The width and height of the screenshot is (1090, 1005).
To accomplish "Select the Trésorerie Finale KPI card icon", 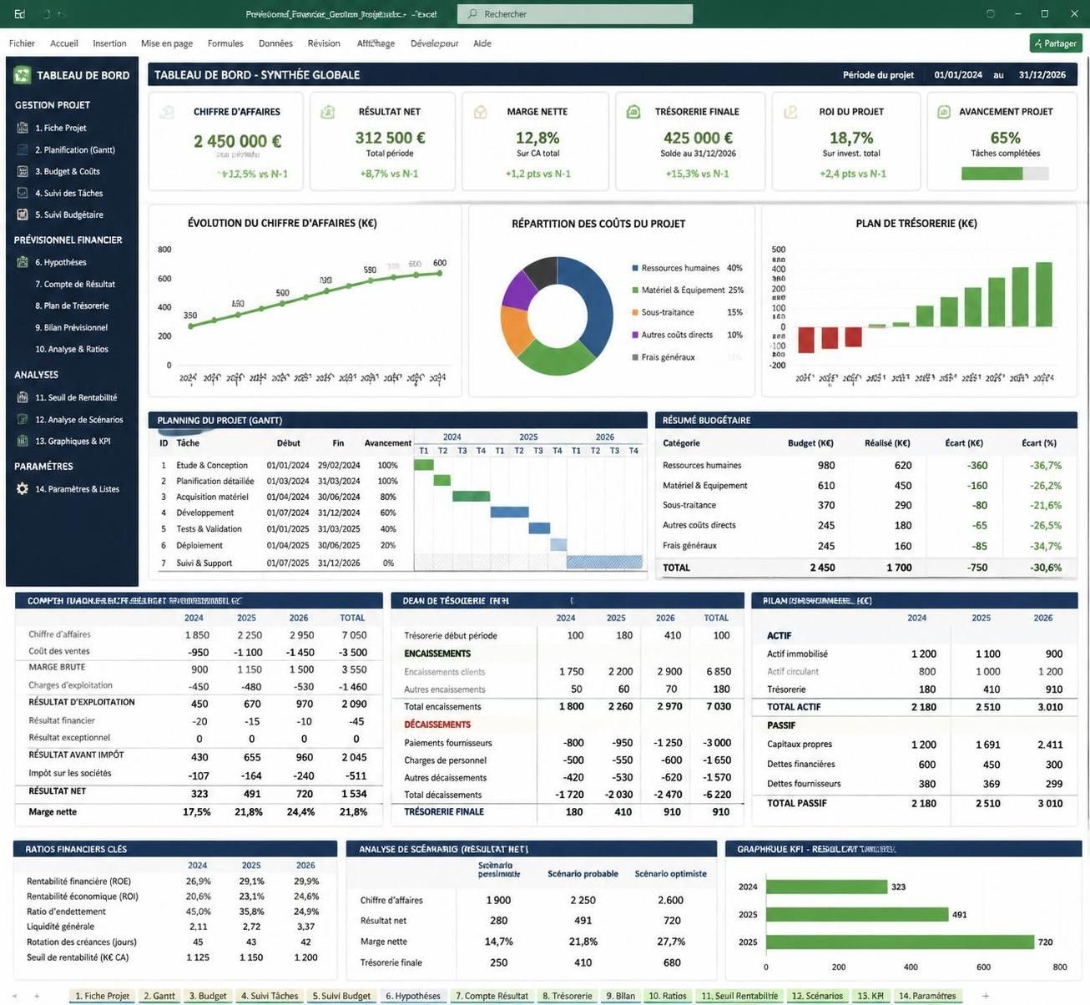I will [633, 111].
